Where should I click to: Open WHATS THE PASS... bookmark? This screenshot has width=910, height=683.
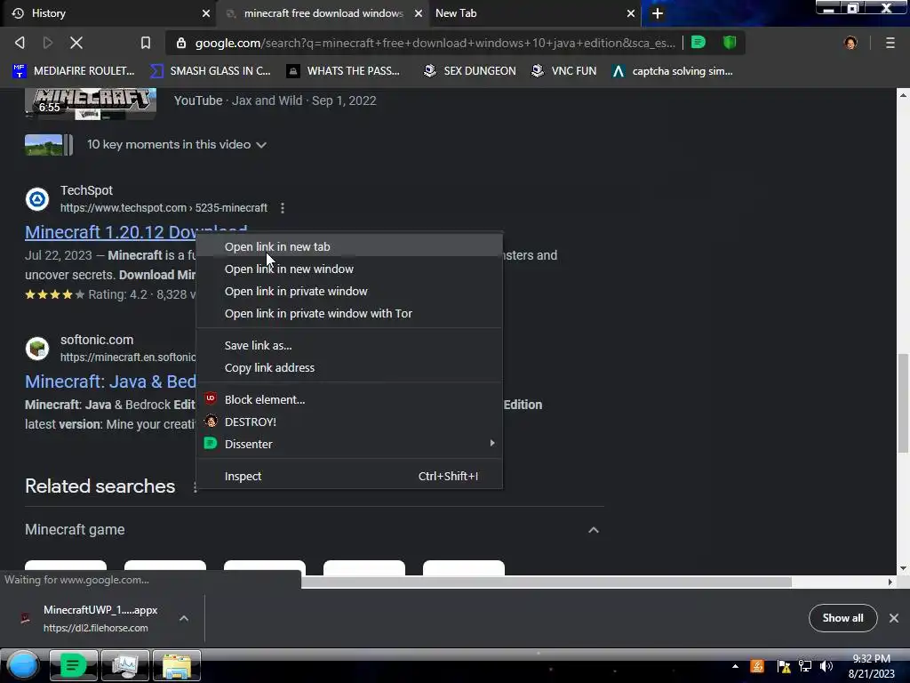[x=343, y=71]
